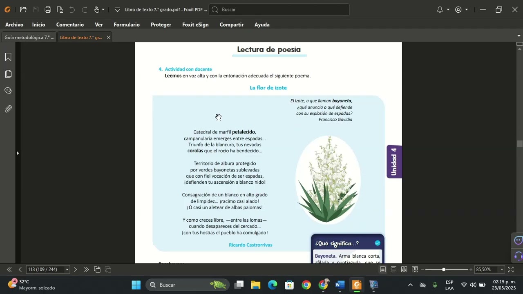Select single page view mode
The height and width of the screenshot is (294, 523).
[383, 269]
